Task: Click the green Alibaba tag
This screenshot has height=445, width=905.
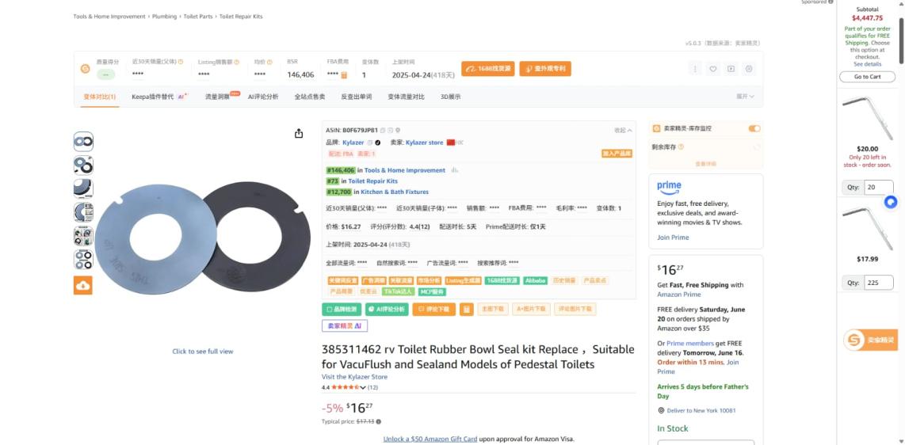Action: click(535, 281)
